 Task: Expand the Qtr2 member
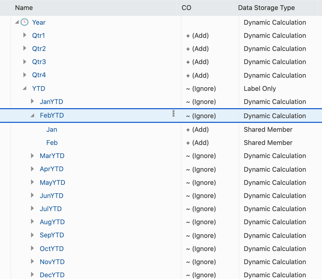click(24, 49)
